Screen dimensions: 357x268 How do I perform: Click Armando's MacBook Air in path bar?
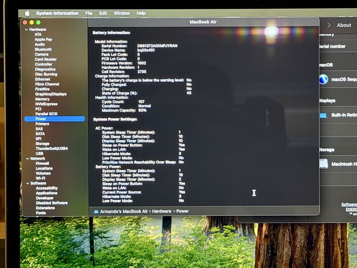pyautogui.click(x=124, y=211)
